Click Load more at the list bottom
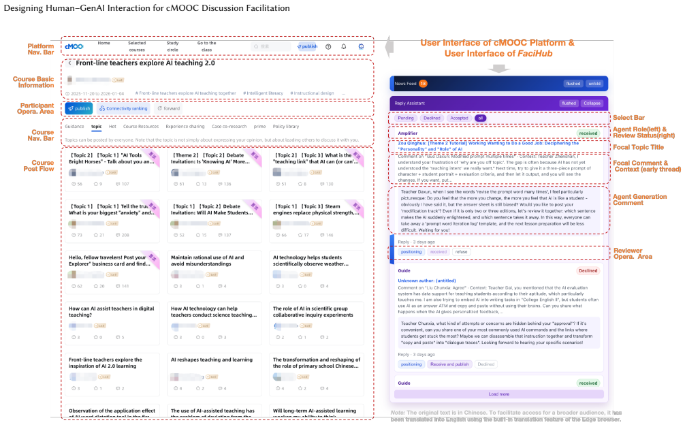The image size is (685, 427). coord(499,394)
